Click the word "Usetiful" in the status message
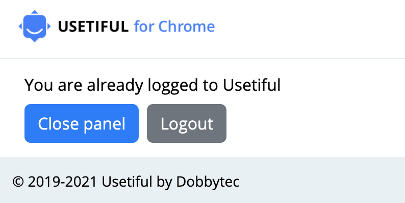Screen dimensions: 405x203 252,85
